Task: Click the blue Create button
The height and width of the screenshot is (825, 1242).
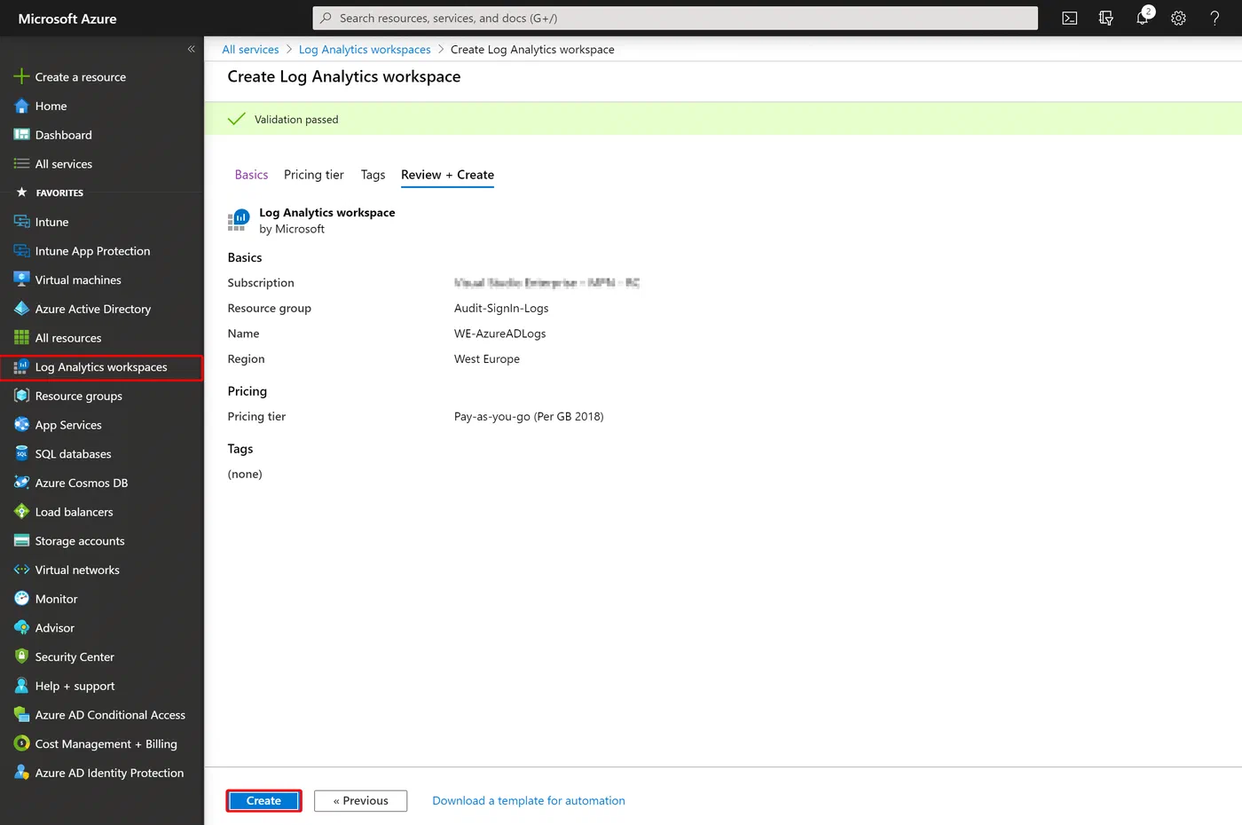Action: point(263,800)
